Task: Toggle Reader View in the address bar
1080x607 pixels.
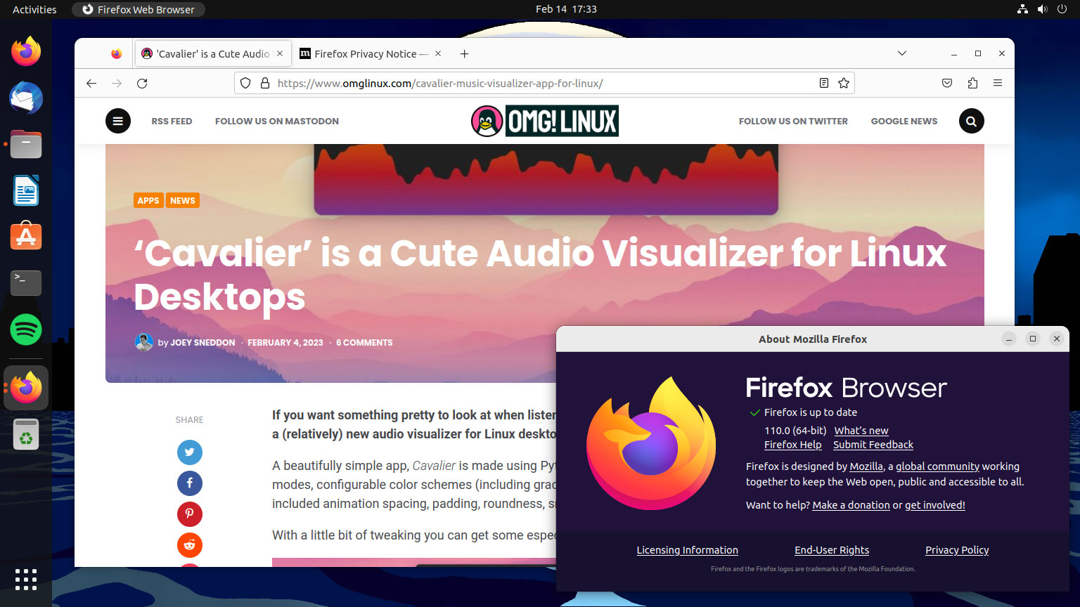Action: click(x=824, y=83)
